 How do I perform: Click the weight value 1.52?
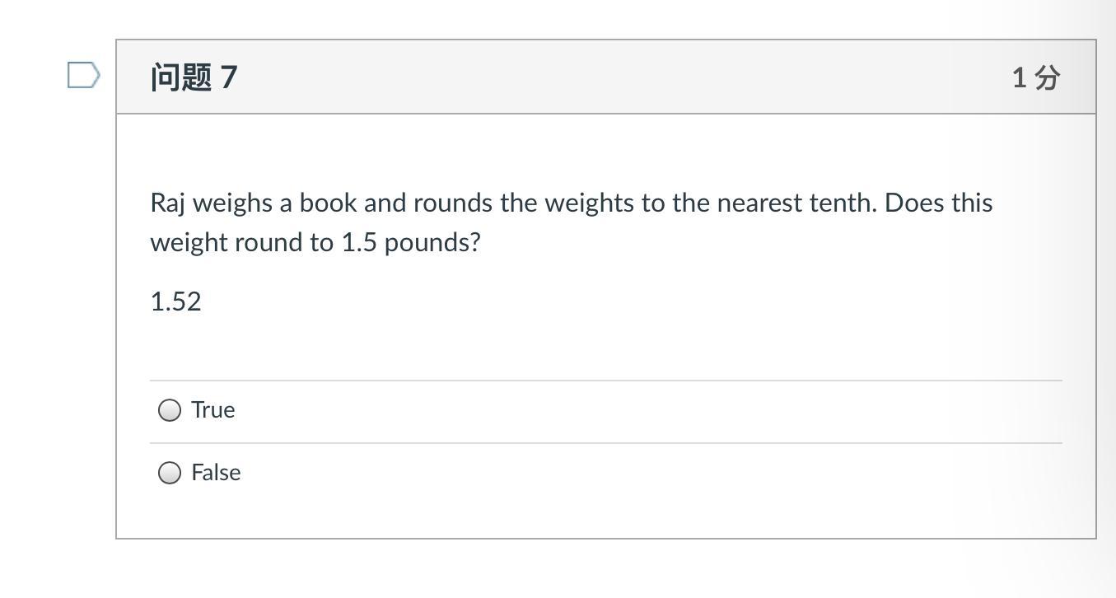[175, 301]
